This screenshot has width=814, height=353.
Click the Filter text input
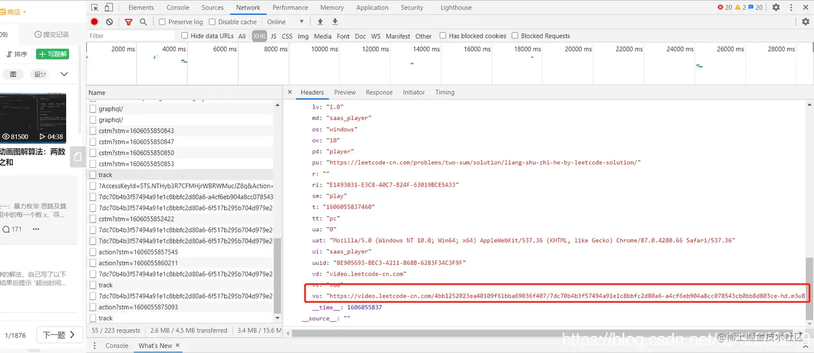[x=131, y=36]
